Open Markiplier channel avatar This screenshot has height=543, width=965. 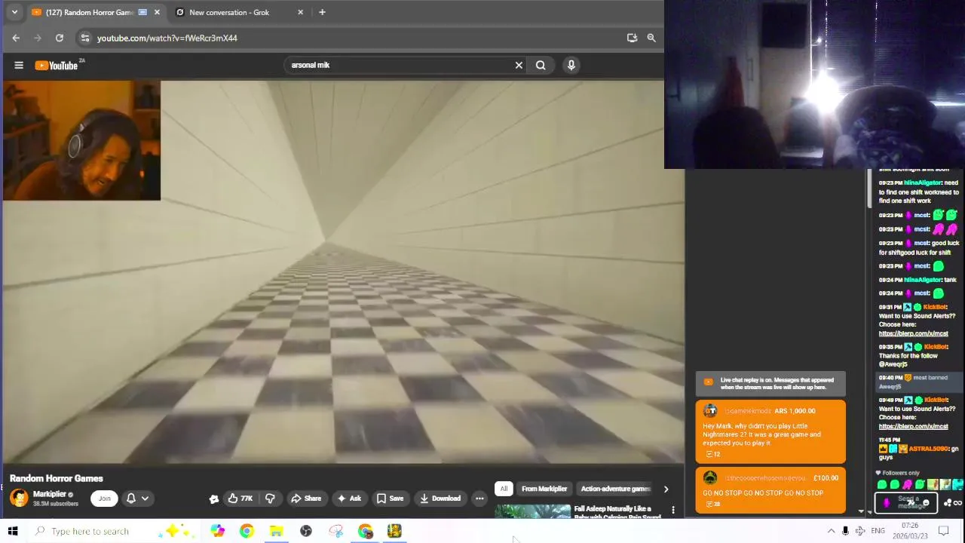19,498
